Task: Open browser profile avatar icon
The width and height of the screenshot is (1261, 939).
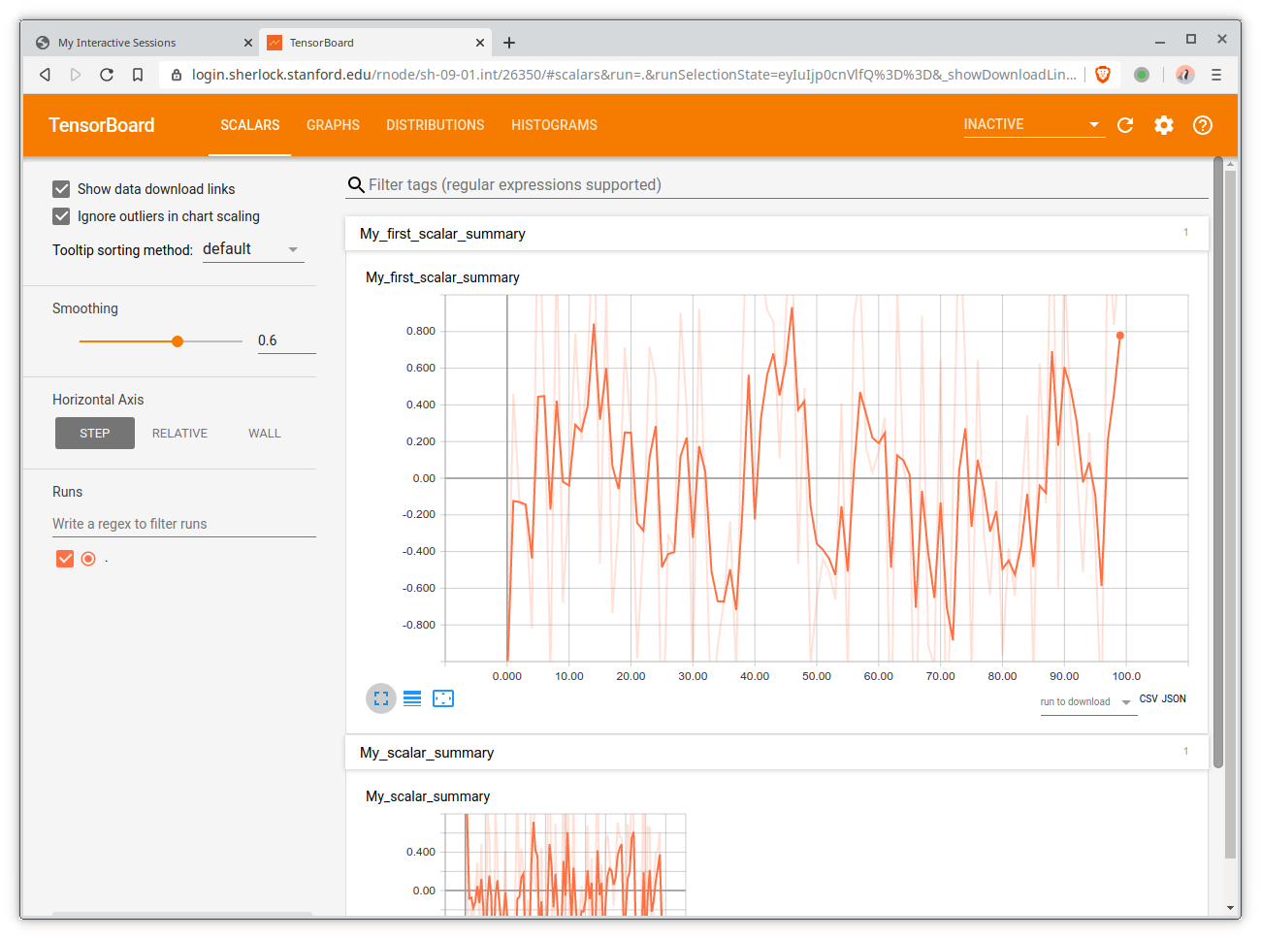Action: pyautogui.click(x=1185, y=75)
